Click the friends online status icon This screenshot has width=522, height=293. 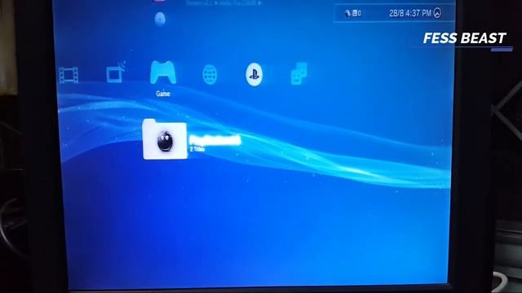347,13
